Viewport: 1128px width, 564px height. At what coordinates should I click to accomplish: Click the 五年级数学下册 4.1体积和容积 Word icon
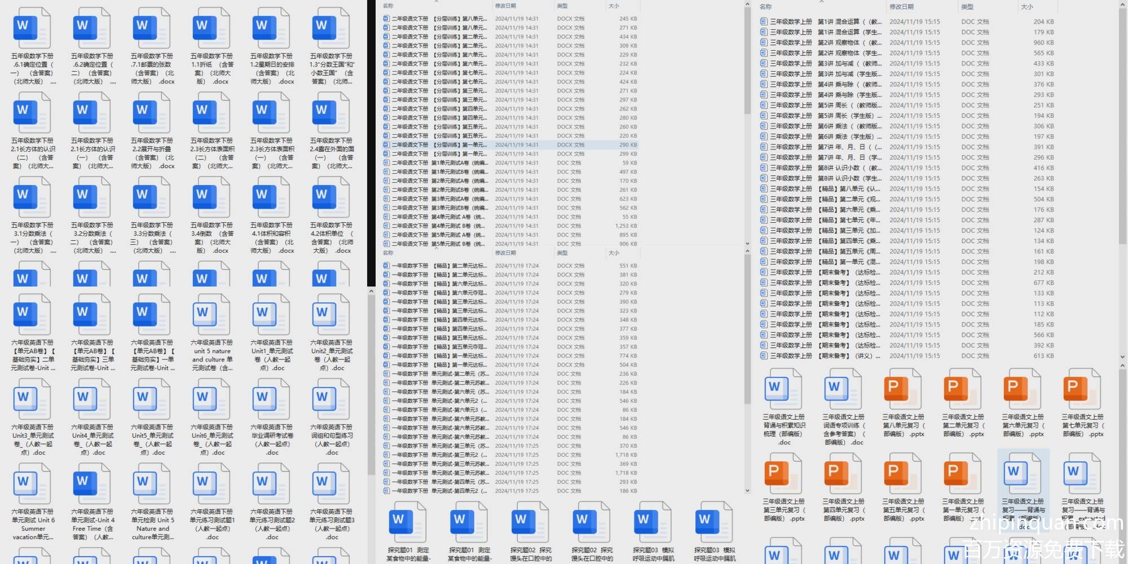coord(271,197)
